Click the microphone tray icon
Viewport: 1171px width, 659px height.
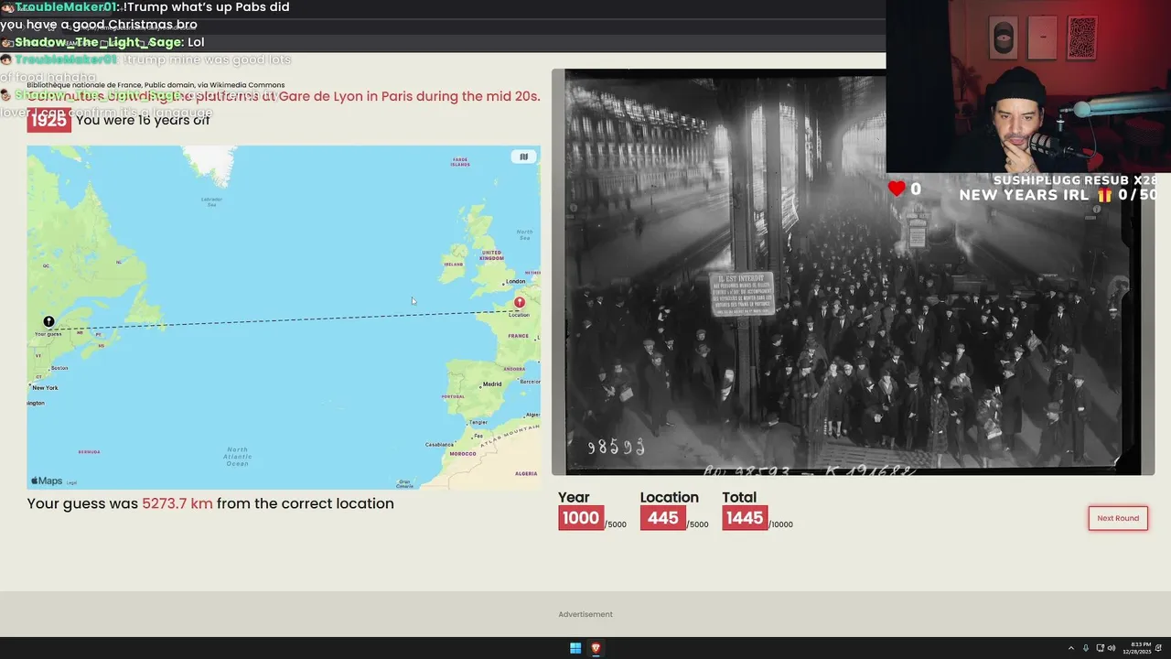(x=1086, y=648)
